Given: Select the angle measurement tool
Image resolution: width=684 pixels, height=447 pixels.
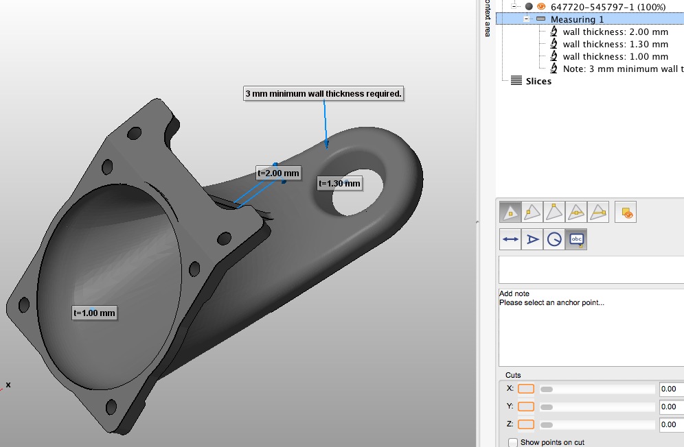Looking at the screenshot, I should (x=532, y=239).
